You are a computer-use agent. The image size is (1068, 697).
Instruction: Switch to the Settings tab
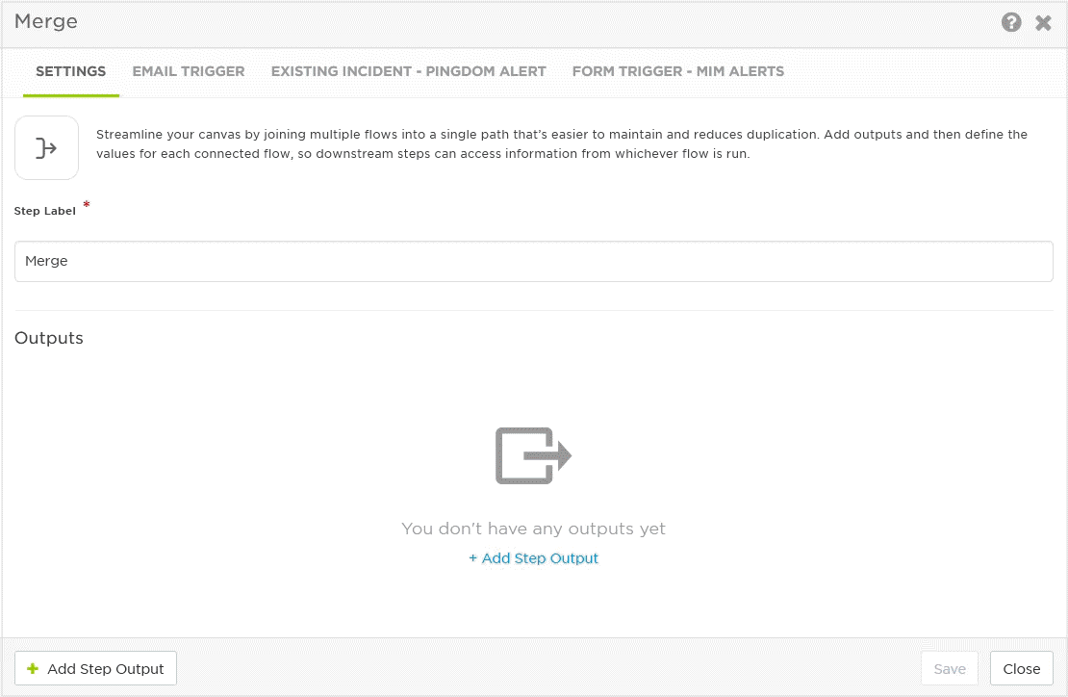pyautogui.click(x=71, y=71)
